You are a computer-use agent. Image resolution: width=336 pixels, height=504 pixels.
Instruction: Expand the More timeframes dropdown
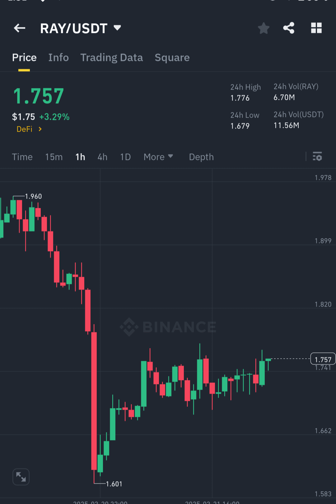158,157
